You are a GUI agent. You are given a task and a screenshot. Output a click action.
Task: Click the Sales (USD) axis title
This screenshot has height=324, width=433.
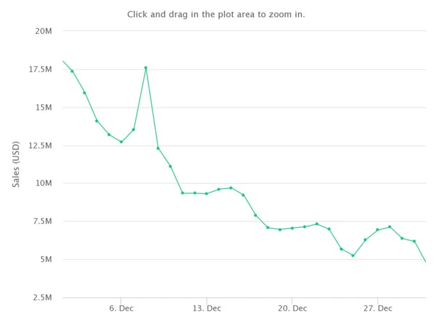click(16, 164)
